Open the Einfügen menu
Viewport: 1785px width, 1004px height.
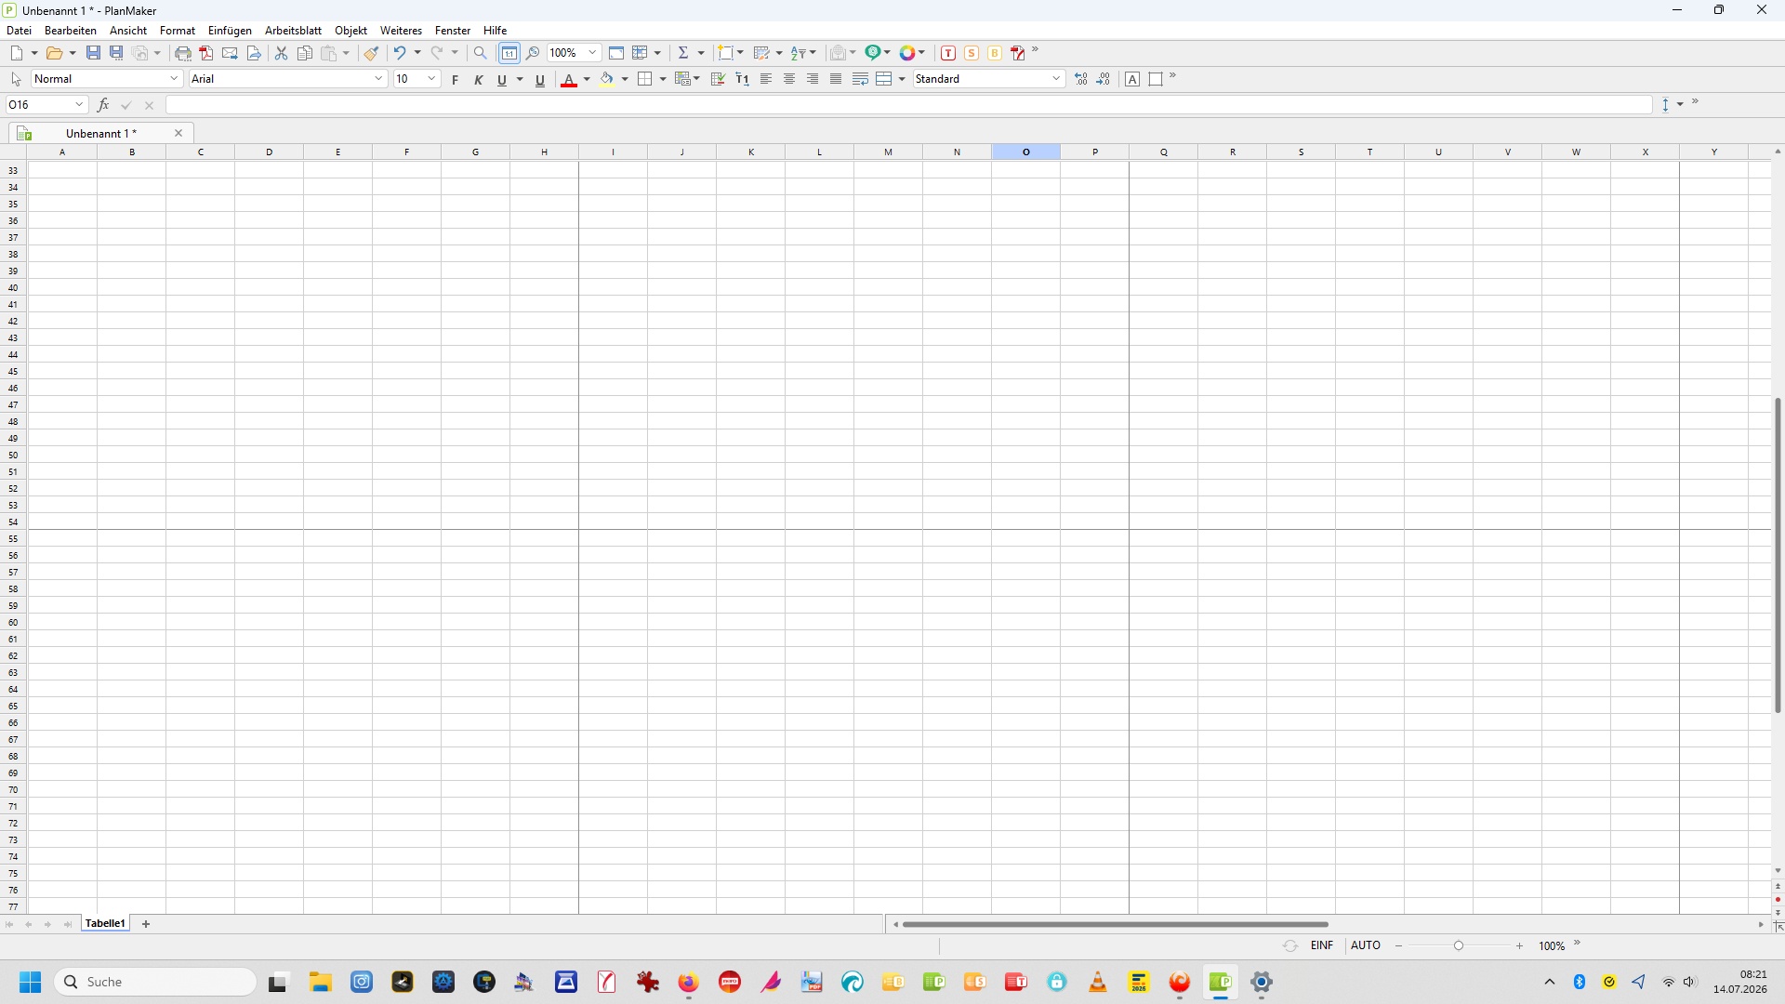(230, 31)
